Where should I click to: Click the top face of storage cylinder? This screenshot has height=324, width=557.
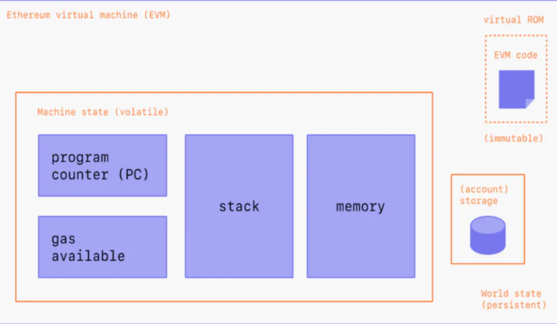click(x=488, y=225)
